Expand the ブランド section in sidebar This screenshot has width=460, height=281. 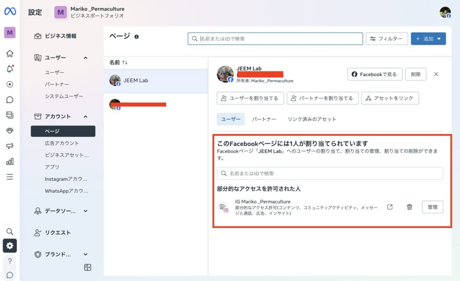click(85, 254)
